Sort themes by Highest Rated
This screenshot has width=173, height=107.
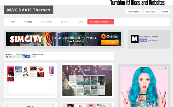[37, 54]
